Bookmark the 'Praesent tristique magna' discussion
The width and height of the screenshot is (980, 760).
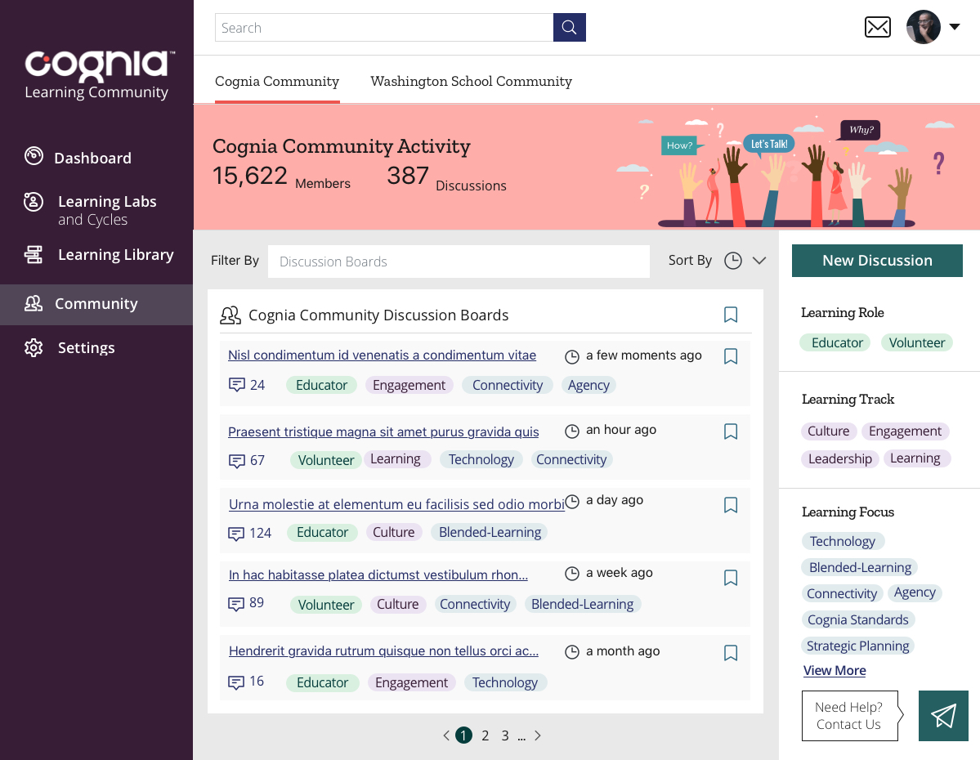point(731,431)
